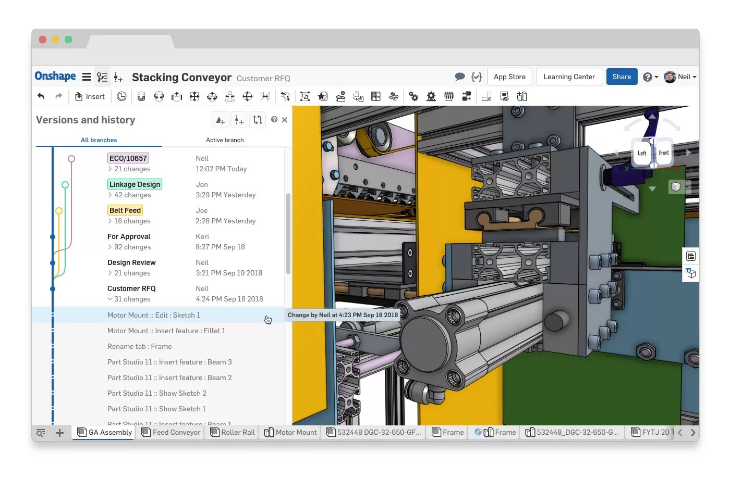Select the revolute mate tool
Viewport: 730px width, 479px height.
point(159,96)
